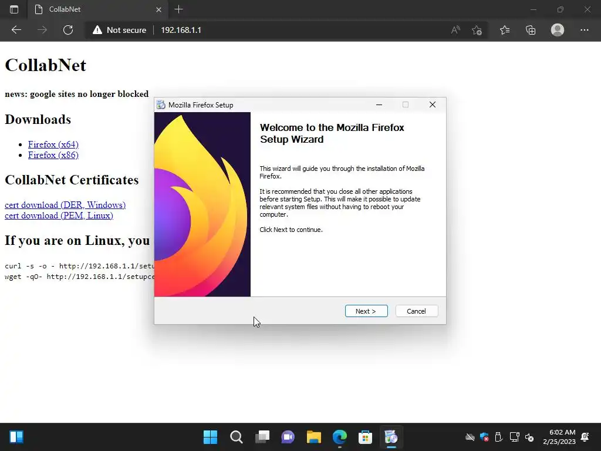601x451 pixels.
Task: Open network status tray icon
Action: (x=514, y=437)
